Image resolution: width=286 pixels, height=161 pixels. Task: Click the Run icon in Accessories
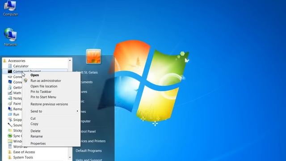click(x=10, y=114)
